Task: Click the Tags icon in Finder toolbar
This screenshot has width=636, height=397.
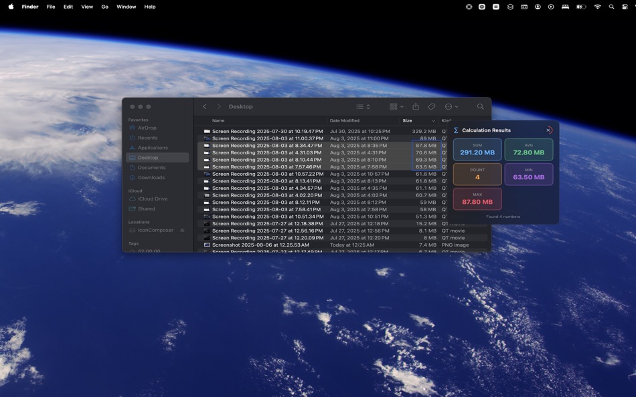Action: pos(432,106)
